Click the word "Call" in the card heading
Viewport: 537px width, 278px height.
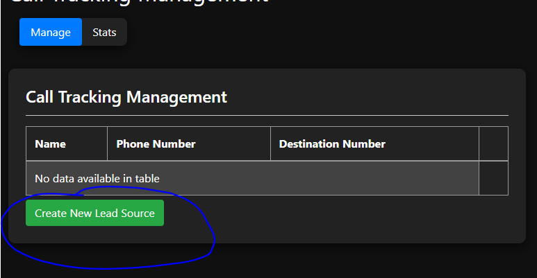pos(39,97)
